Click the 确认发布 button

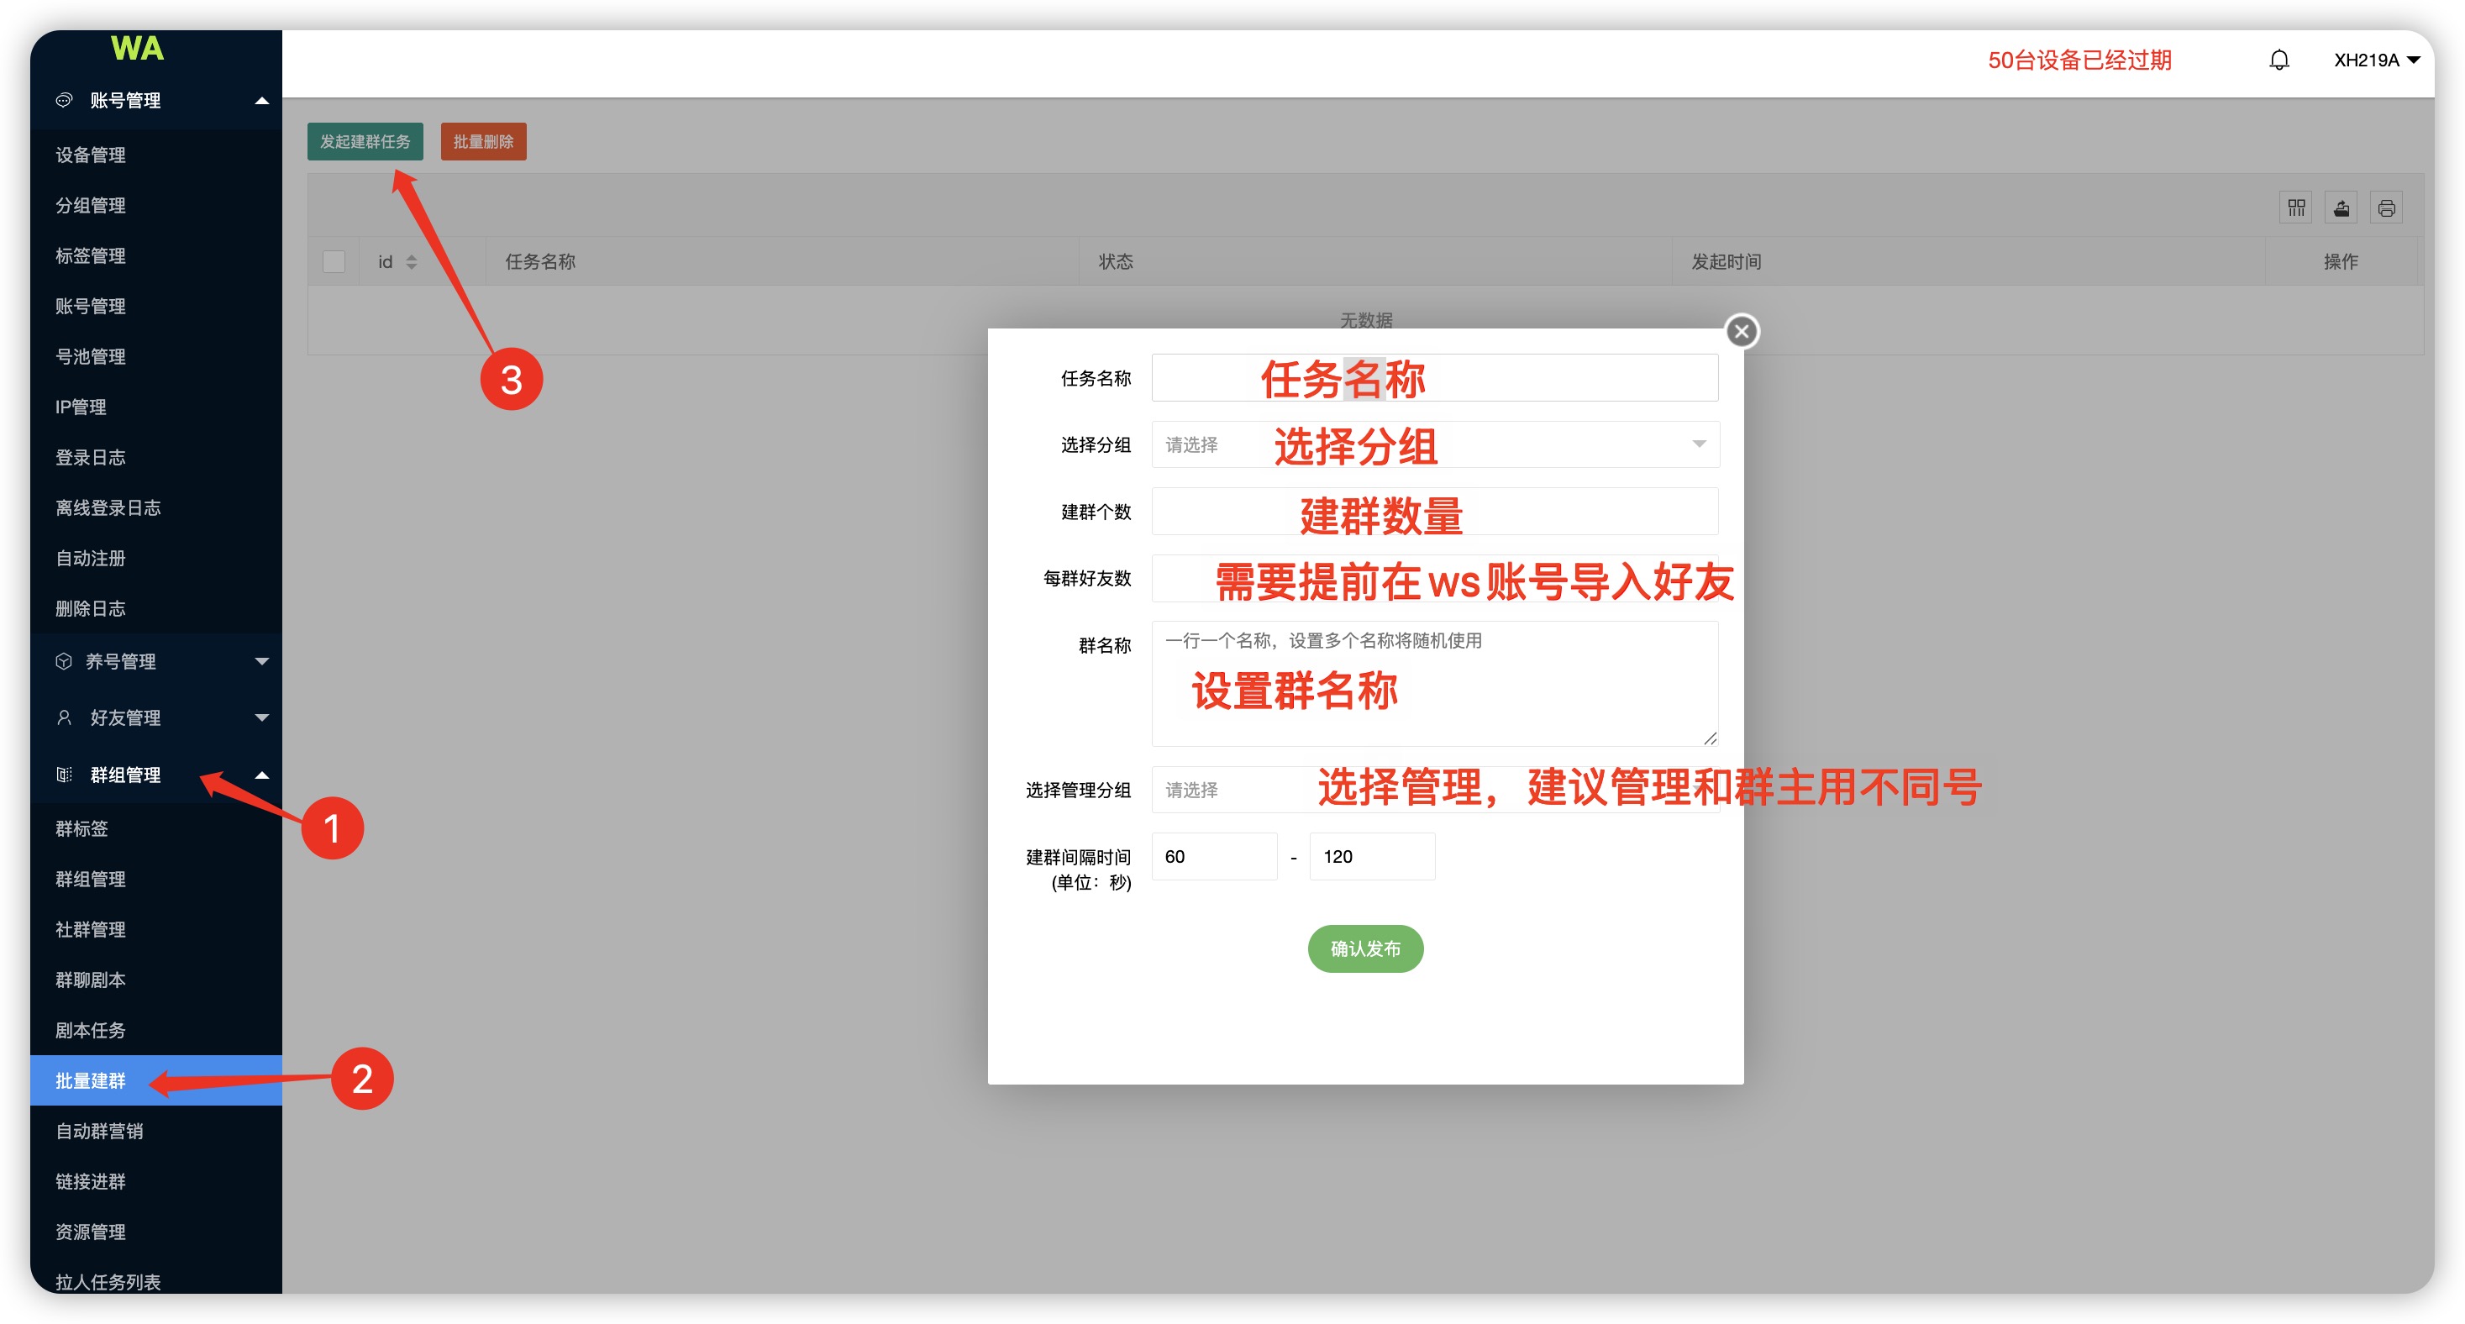point(1364,948)
